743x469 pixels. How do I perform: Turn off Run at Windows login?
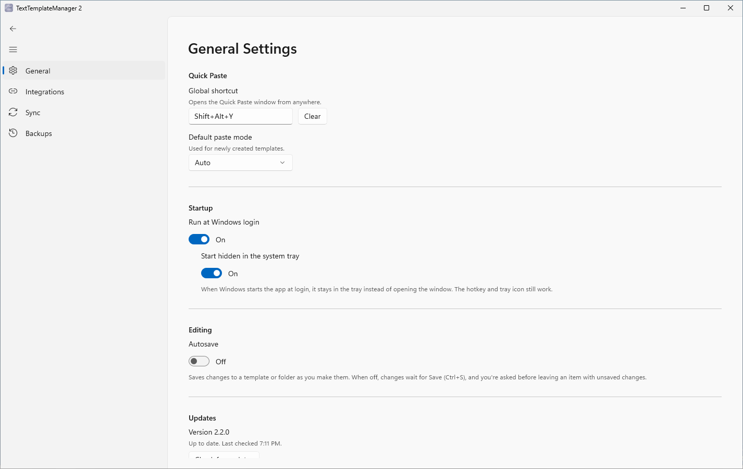click(199, 239)
